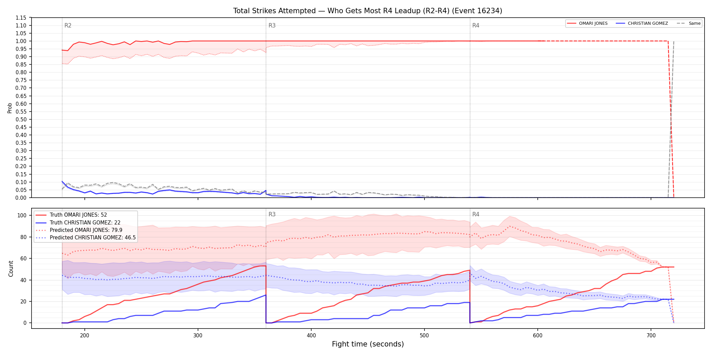
Task: Click the 400 tick on the x-axis
Action: (x=311, y=336)
